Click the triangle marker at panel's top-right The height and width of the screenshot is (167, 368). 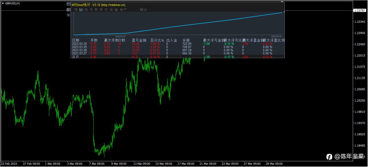coord(282,2)
